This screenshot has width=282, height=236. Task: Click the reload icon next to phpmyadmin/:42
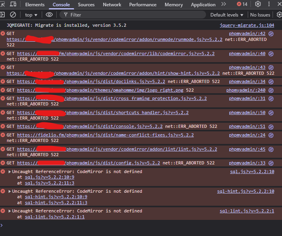[x=271, y=34]
